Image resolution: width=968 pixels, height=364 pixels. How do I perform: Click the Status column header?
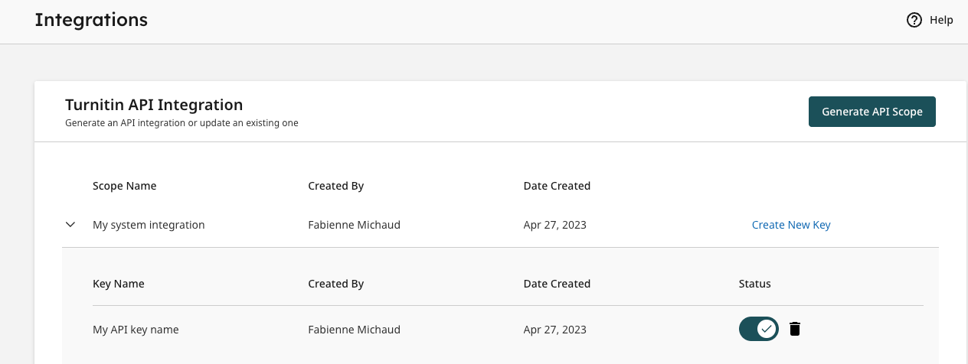(754, 284)
